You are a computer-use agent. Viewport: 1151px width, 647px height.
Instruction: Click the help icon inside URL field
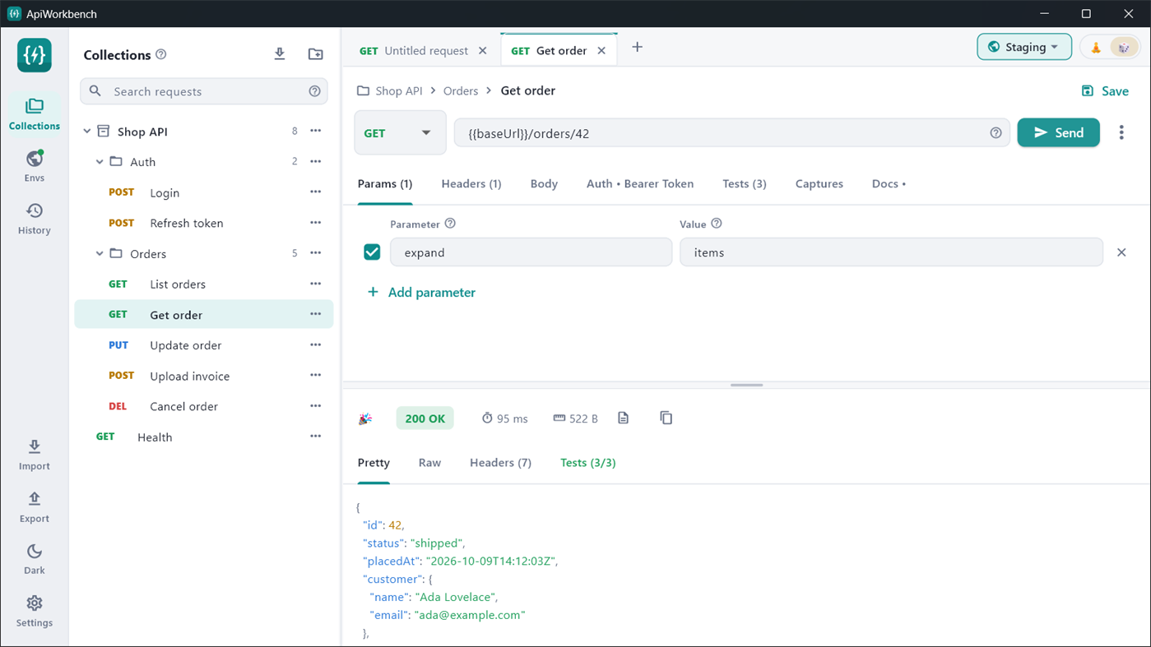[x=996, y=133]
